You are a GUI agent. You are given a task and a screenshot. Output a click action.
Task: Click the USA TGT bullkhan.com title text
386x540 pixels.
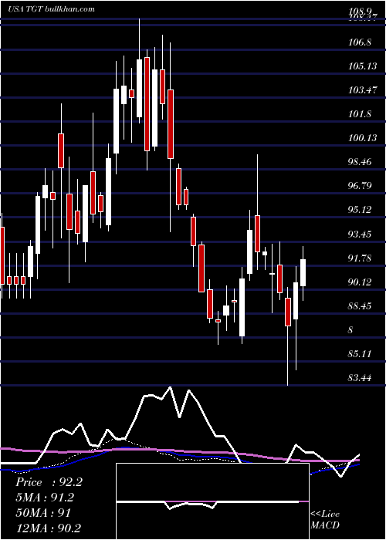click(x=51, y=9)
